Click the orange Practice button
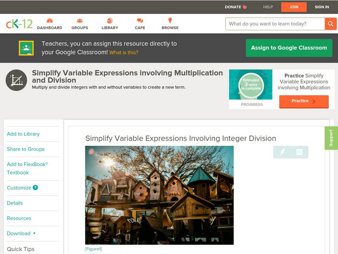 pos(304,101)
